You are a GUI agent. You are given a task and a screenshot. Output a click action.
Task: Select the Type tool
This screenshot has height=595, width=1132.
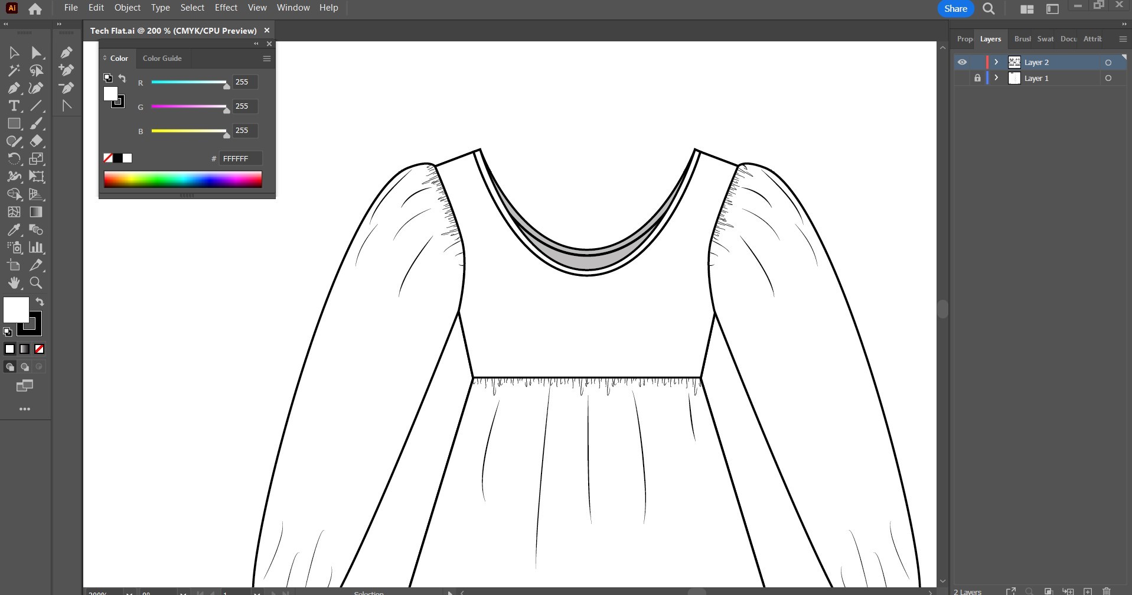point(14,106)
